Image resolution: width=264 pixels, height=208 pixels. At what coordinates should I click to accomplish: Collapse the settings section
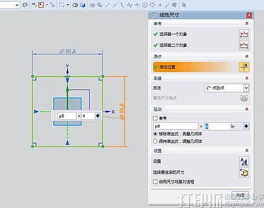pos(247,150)
